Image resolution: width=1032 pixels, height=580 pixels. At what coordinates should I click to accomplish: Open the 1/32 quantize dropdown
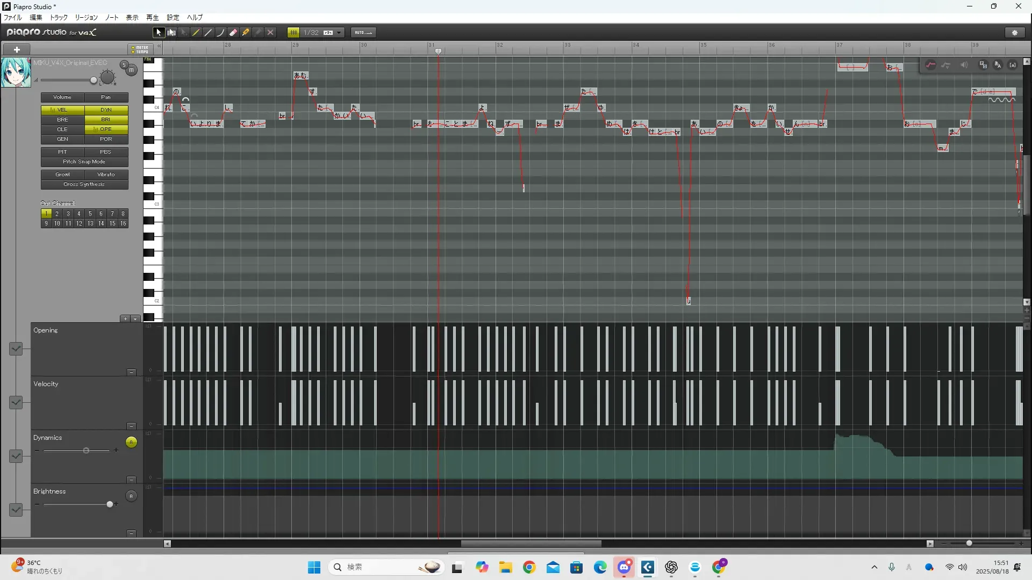[x=339, y=33]
